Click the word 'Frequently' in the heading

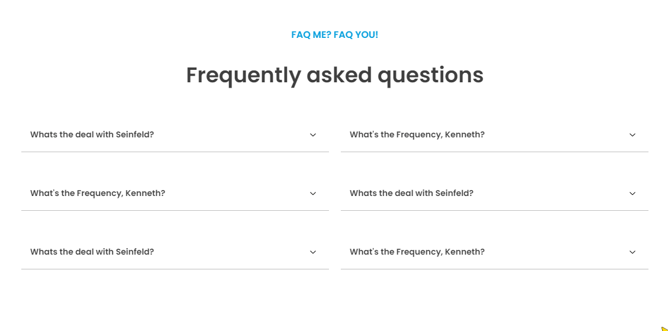[x=244, y=76]
